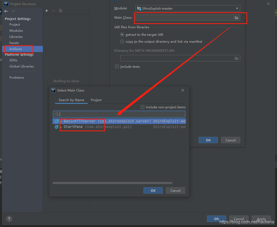Screen dimensions: 277x227
Task: Open Problems section
Action: pyautogui.click(x=17, y=78)
